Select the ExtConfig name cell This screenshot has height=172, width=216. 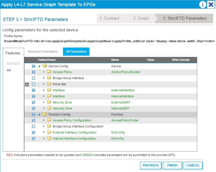pos(118,133)
